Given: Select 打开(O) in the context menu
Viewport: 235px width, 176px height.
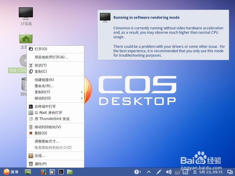Looking at the screenshot, I should point(55,49).
